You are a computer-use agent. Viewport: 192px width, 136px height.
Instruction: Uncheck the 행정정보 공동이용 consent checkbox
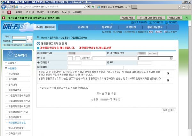point(168,74)
